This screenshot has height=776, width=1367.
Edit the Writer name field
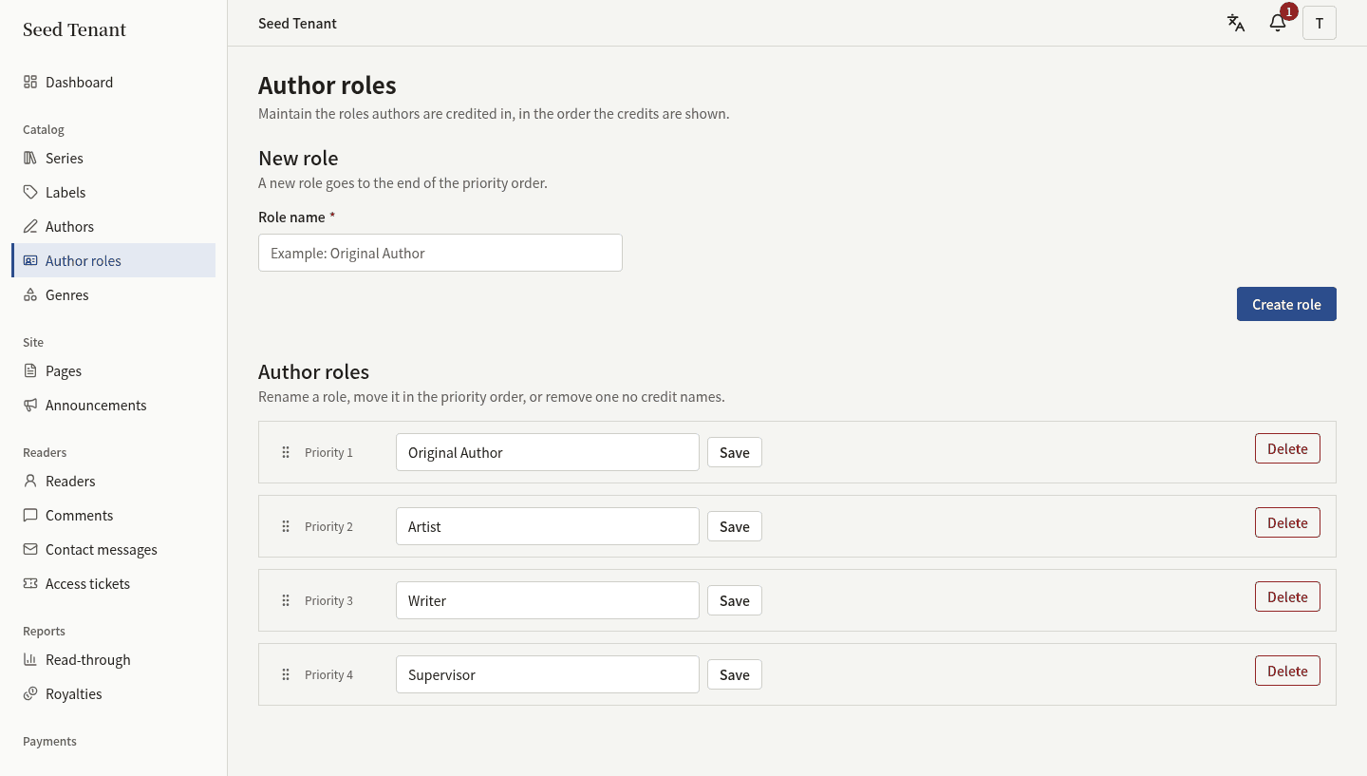point(548,600)
